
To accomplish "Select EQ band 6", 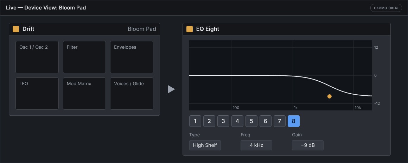I will 266,121.
